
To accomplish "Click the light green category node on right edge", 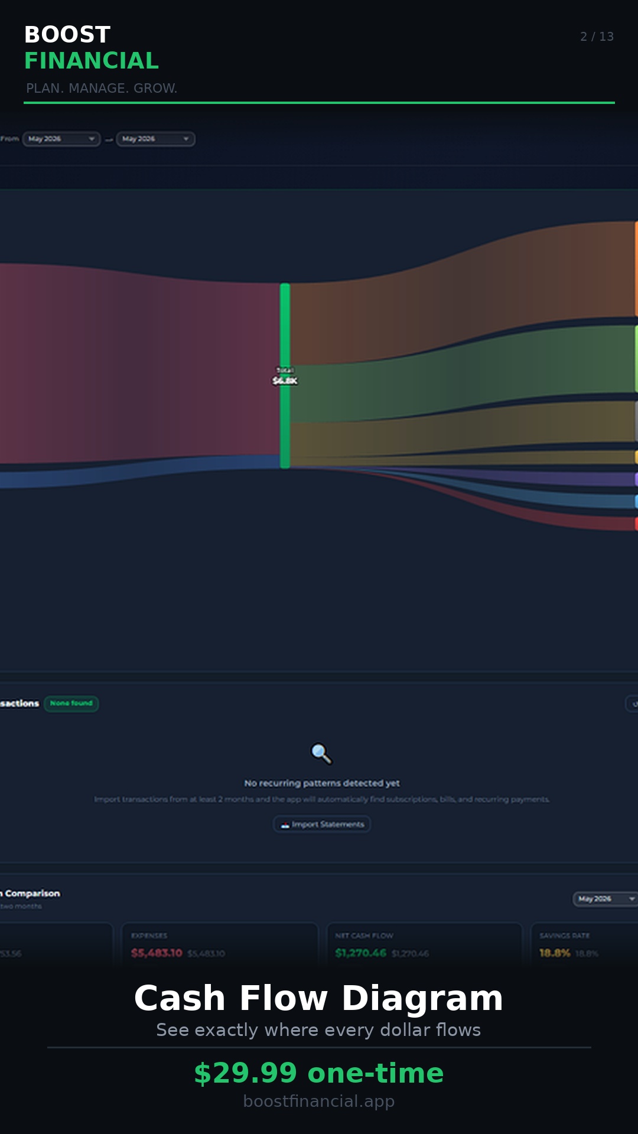I will point(636,359).
